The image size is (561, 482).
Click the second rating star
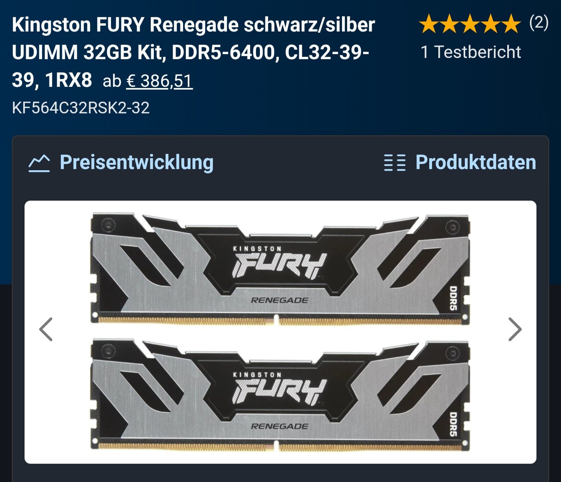point(450,24)
